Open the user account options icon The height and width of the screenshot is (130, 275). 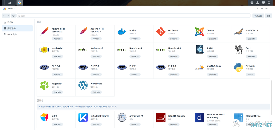257,3
